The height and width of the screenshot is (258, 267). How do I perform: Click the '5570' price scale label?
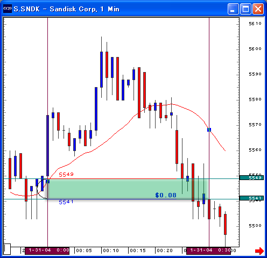point(255,125)
